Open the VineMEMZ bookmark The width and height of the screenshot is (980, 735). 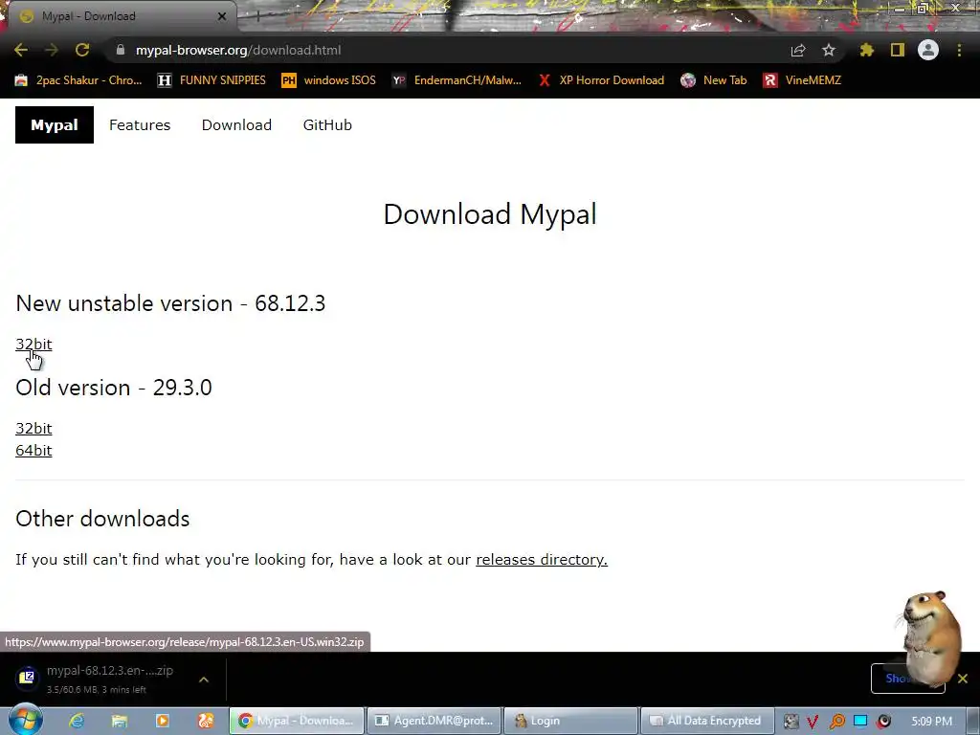[x=802, y=80]
